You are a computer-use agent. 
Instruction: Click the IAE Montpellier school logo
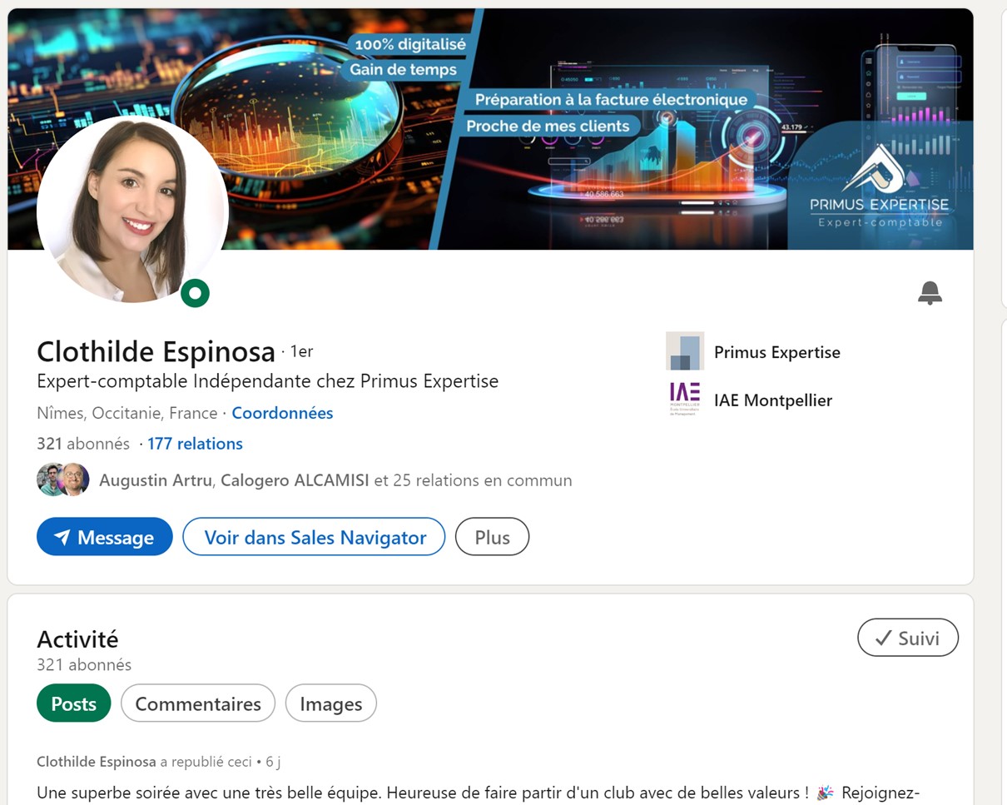pos(684,400)
